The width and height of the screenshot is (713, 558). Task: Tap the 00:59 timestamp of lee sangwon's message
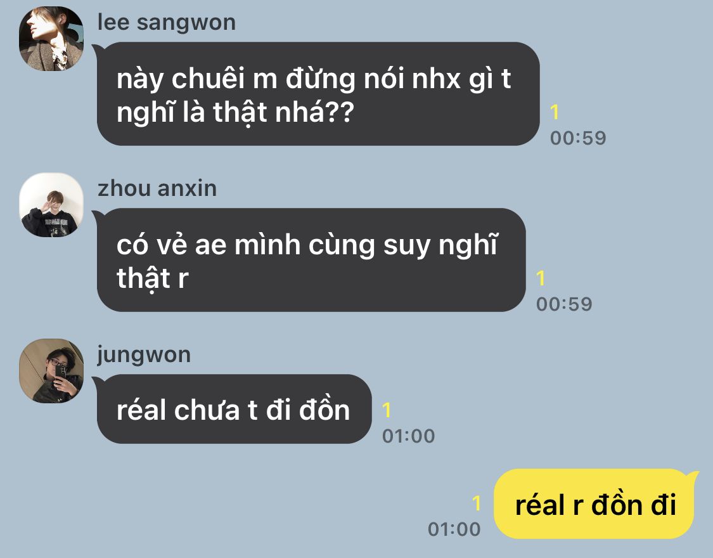coord(578,138)
